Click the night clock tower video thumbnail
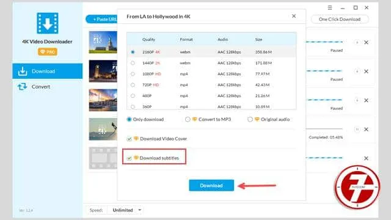The height and width of the screenshot is (220, 391). (x=103, y=71)
